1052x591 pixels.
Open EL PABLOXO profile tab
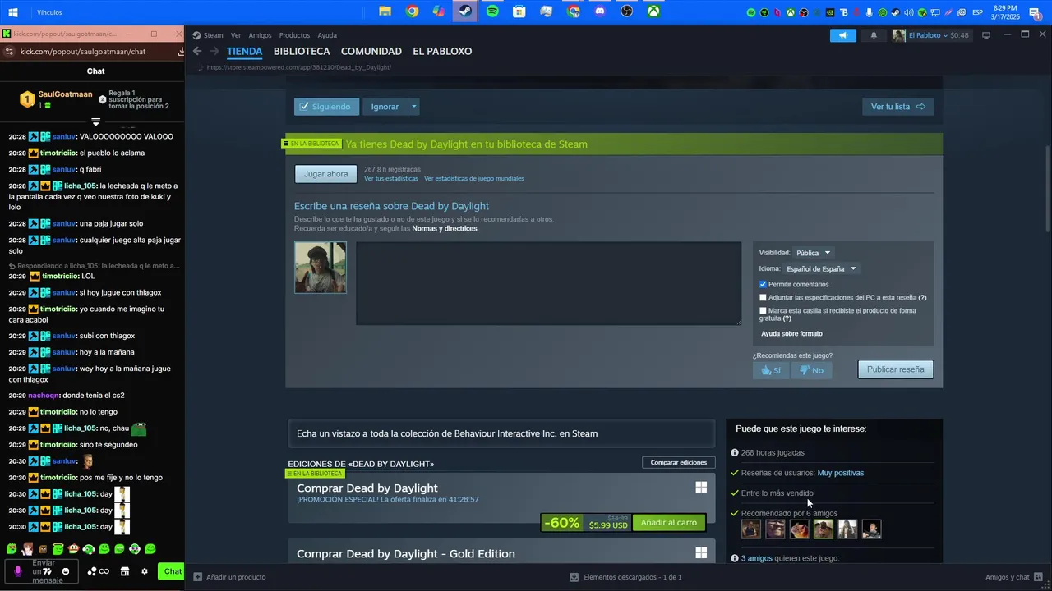(442, 51)
